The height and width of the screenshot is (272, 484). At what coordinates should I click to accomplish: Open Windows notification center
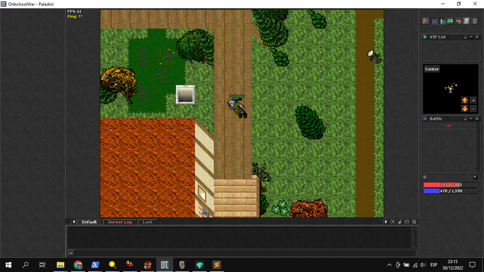472,265
